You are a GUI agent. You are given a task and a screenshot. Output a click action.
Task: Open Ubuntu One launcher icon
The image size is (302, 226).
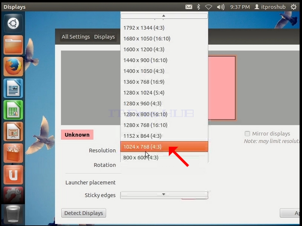[x=13, y=175]
